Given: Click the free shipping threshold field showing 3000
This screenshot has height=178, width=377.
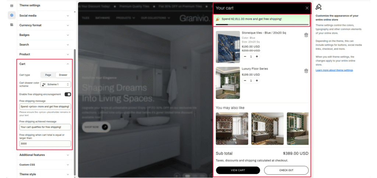Looking at the screenshot, I should coord(45,144).
